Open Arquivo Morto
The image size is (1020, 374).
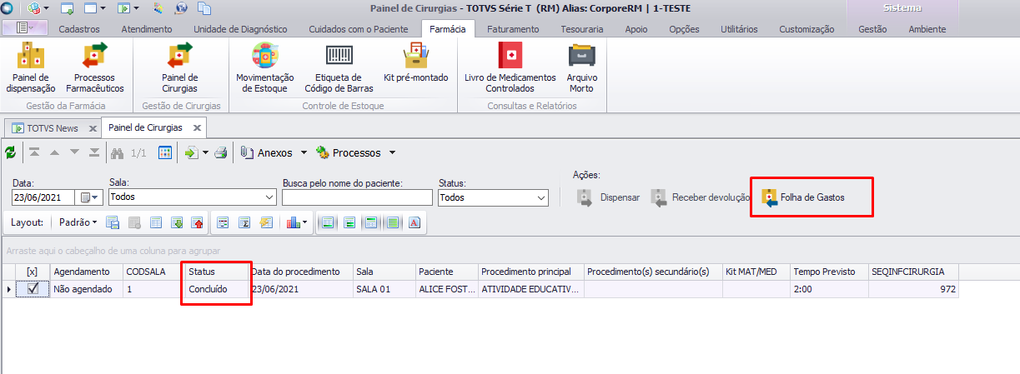[x=582, y=68]
